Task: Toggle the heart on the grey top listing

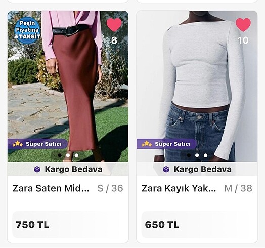Action: point(243,25)
